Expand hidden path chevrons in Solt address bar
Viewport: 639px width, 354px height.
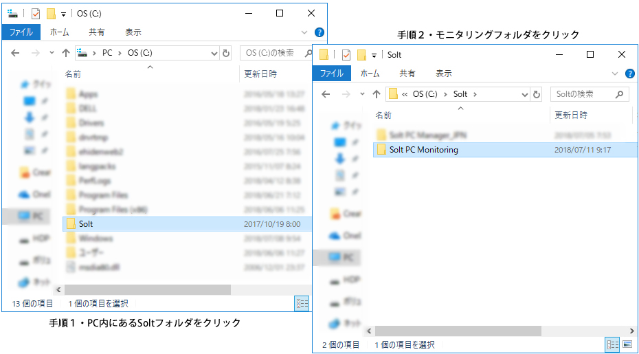(405, 94)
